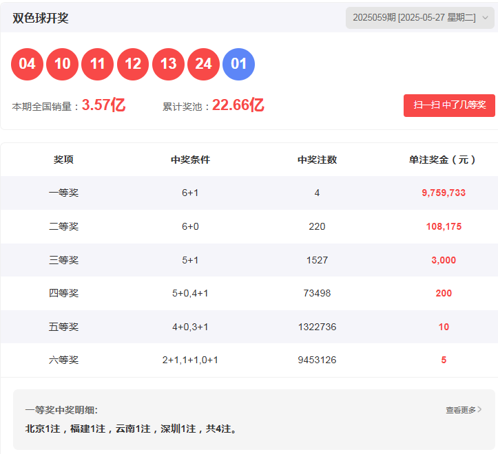Screen dimensions: 498x454
Task: Open the 2025059期 draw period dropdown
Action: point(414,18)
